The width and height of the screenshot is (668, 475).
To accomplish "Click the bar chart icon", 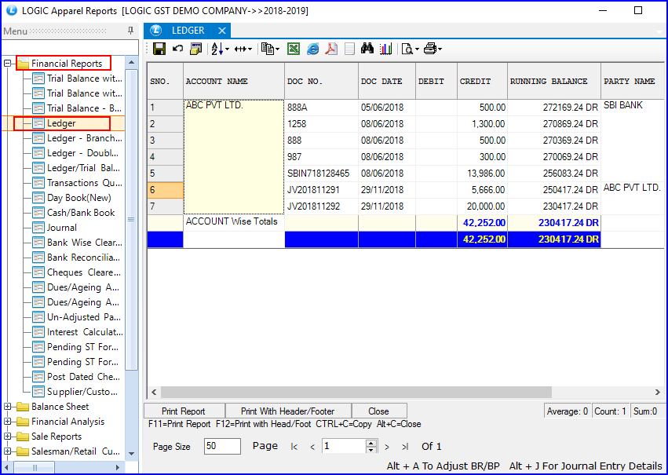I will coord(385,49).
